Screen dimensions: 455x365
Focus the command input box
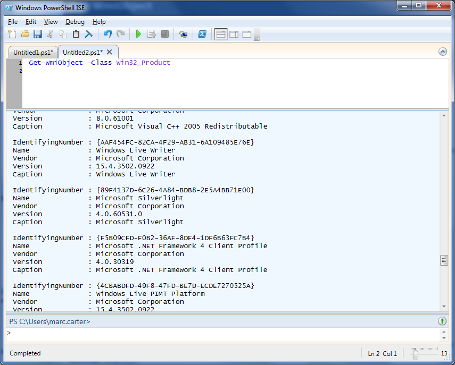pos(223,335)
